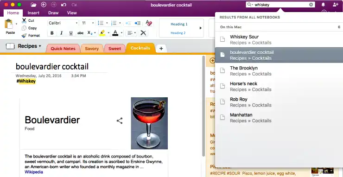Open boulevardier cocktail search result

[279, 55]
